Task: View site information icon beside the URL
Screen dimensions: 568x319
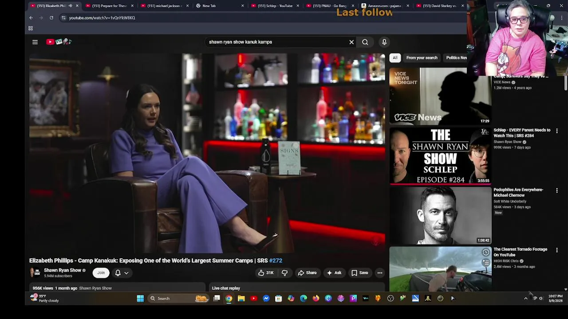Action: pos(63,18)
